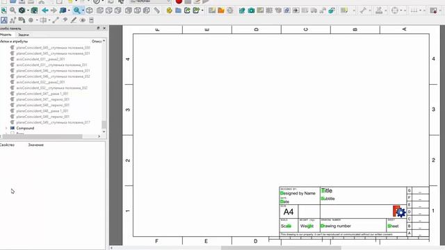This screenshot has width=445, height=250.
Task: Click the drawing view horizontal scrollbar
Action: (x=281, y=248)
